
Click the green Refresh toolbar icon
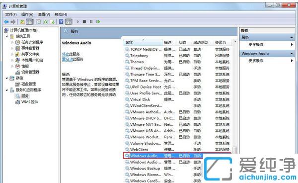pos(45,22)
